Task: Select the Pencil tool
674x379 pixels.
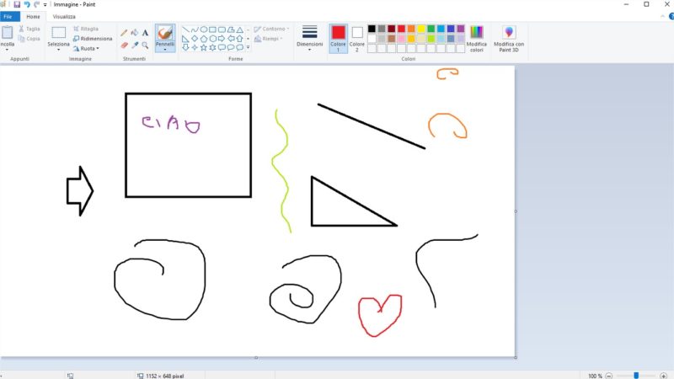Action: (x=124, y=33)
